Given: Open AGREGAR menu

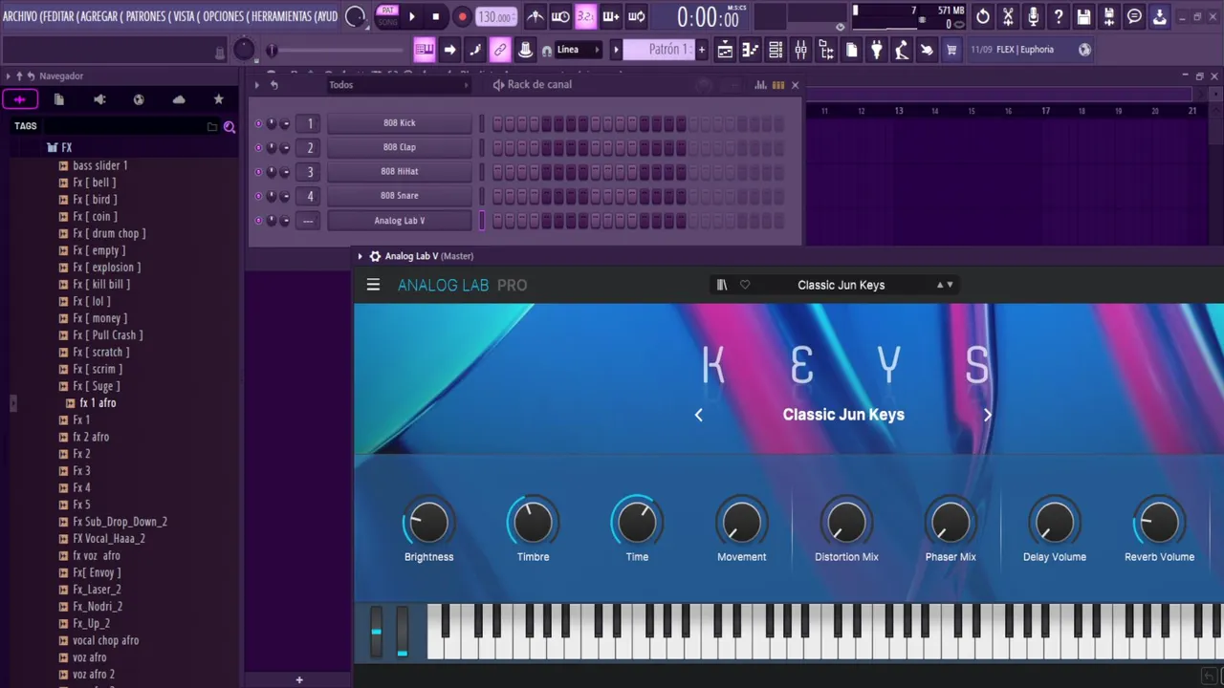Looking at the screenshot, I should coord(99,16).
